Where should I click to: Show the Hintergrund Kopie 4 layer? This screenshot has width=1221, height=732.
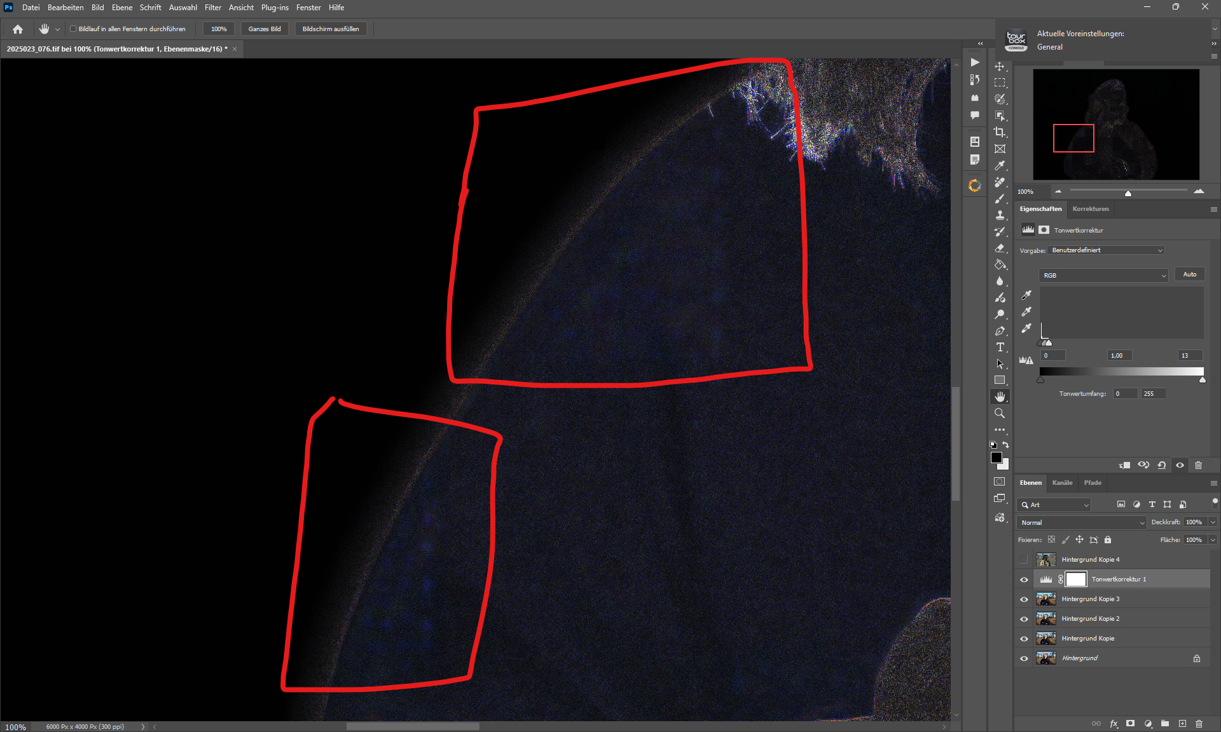1024,560
